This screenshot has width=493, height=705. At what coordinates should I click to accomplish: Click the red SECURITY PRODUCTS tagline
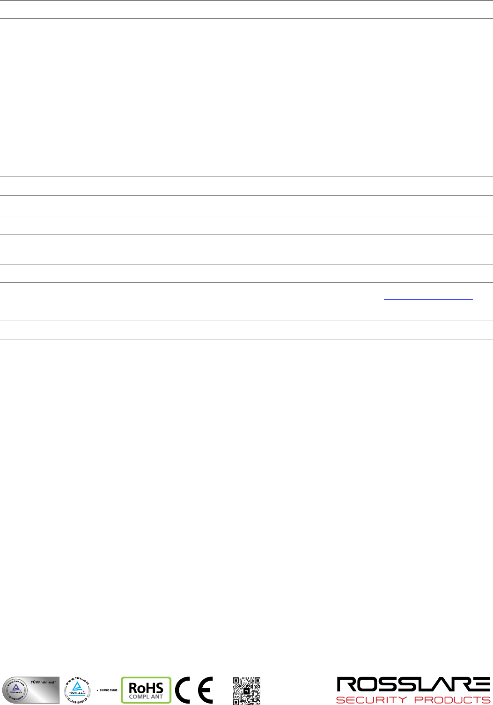tap(413, 700)
